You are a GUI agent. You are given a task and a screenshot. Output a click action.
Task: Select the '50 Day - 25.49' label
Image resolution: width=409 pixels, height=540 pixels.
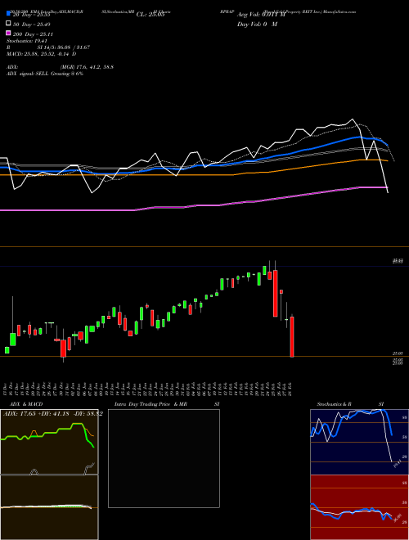point(32,25)
